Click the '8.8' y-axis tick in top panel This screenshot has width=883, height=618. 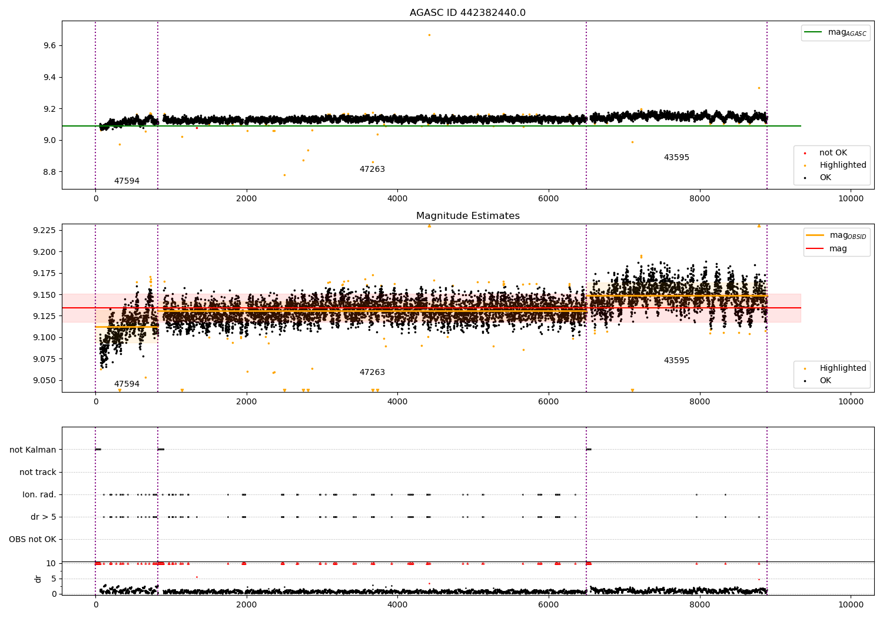pyautogui.click(x=50, y=172)
